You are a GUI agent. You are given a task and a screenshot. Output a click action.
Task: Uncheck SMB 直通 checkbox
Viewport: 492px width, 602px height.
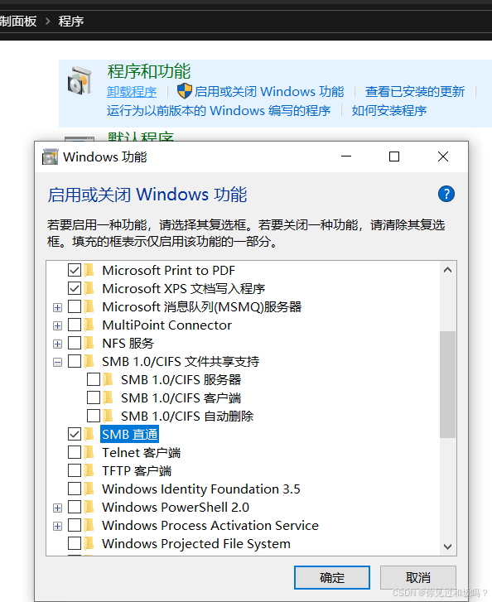(75, 434)
